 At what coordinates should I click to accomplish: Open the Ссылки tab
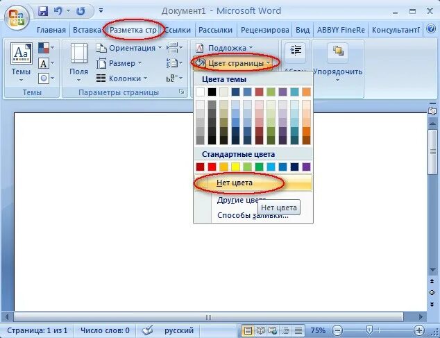click(178, 30)
